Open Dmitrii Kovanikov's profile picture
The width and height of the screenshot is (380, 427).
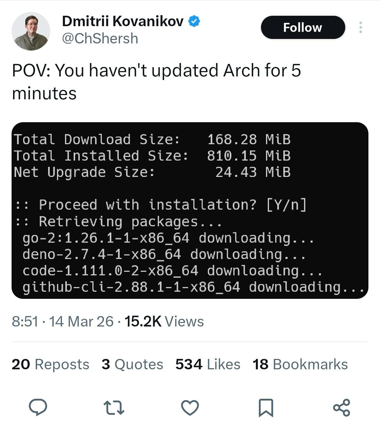point(31,31)
